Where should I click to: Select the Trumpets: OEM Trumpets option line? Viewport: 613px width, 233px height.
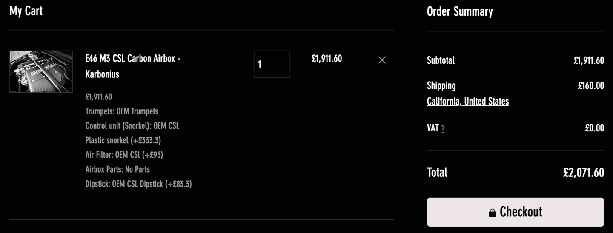[122, 111]
